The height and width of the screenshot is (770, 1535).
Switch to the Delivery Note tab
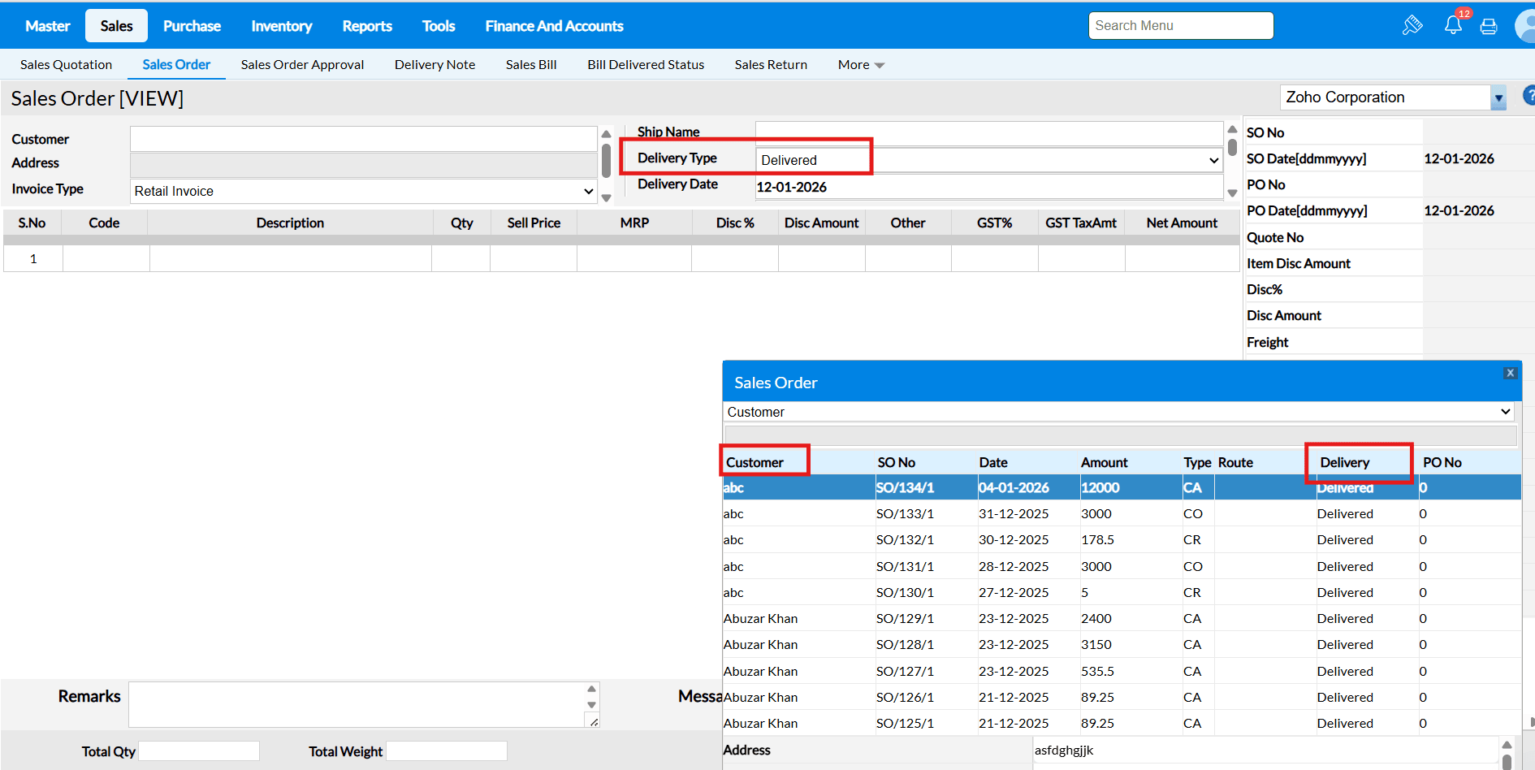[x=435, y=65]
